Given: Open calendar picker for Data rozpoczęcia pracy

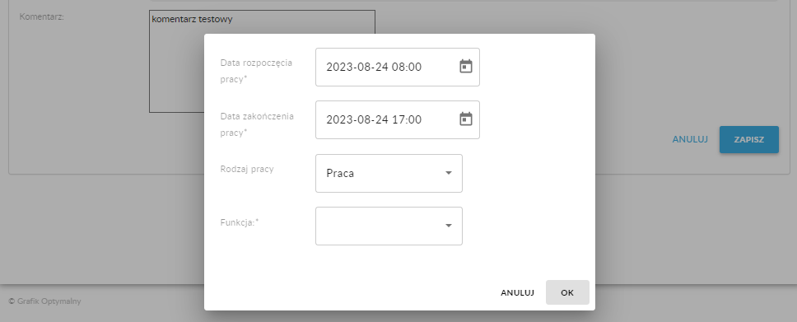Looking at the screenshot, I should (x=465, y=67).
